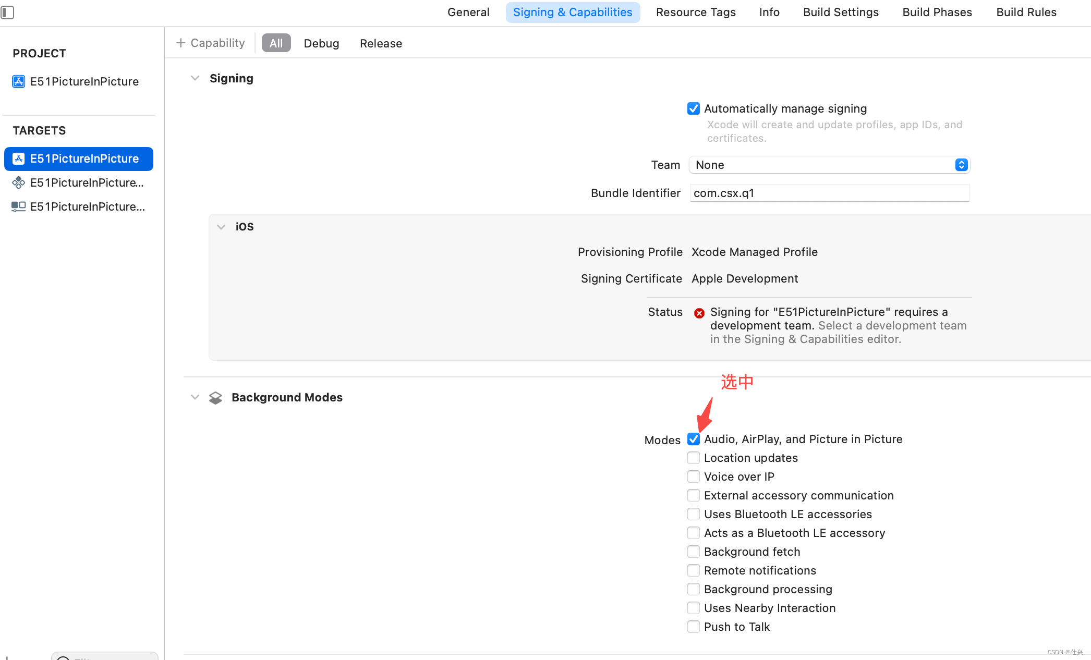Show only Release configuration capabilities
1091x660 pixels.
coord(381,43)
